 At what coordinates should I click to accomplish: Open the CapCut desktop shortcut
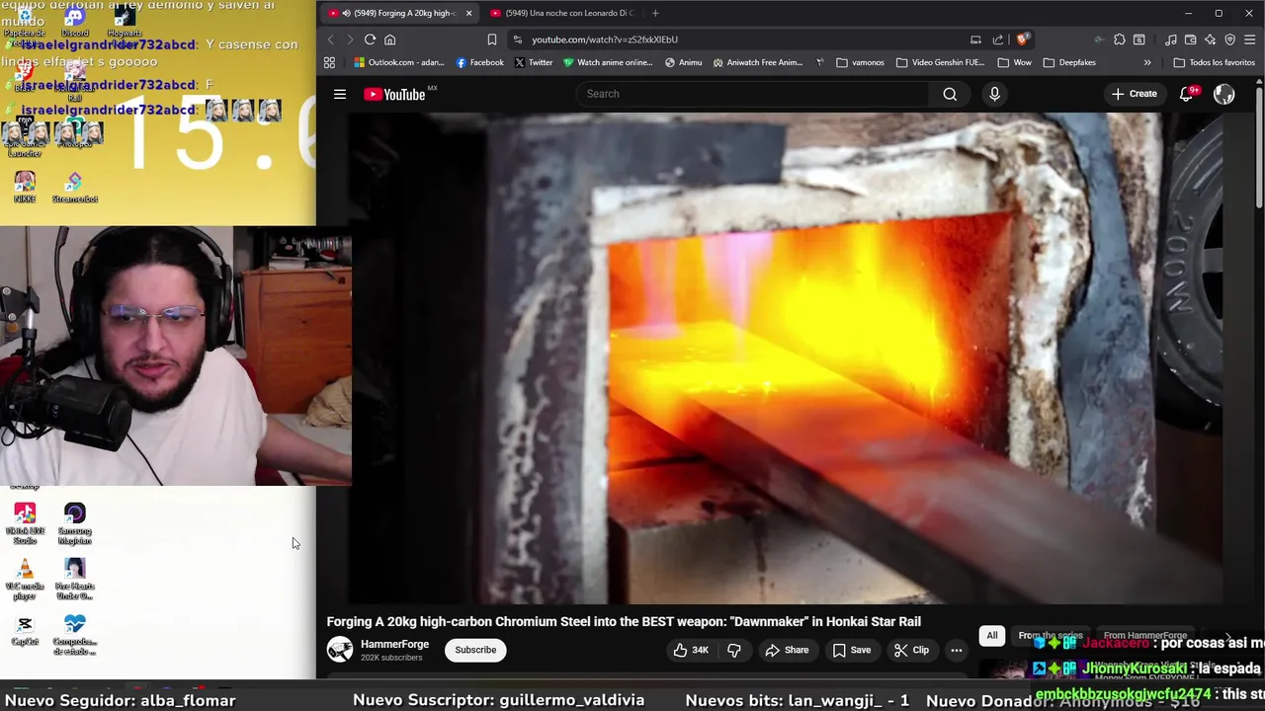25,631
